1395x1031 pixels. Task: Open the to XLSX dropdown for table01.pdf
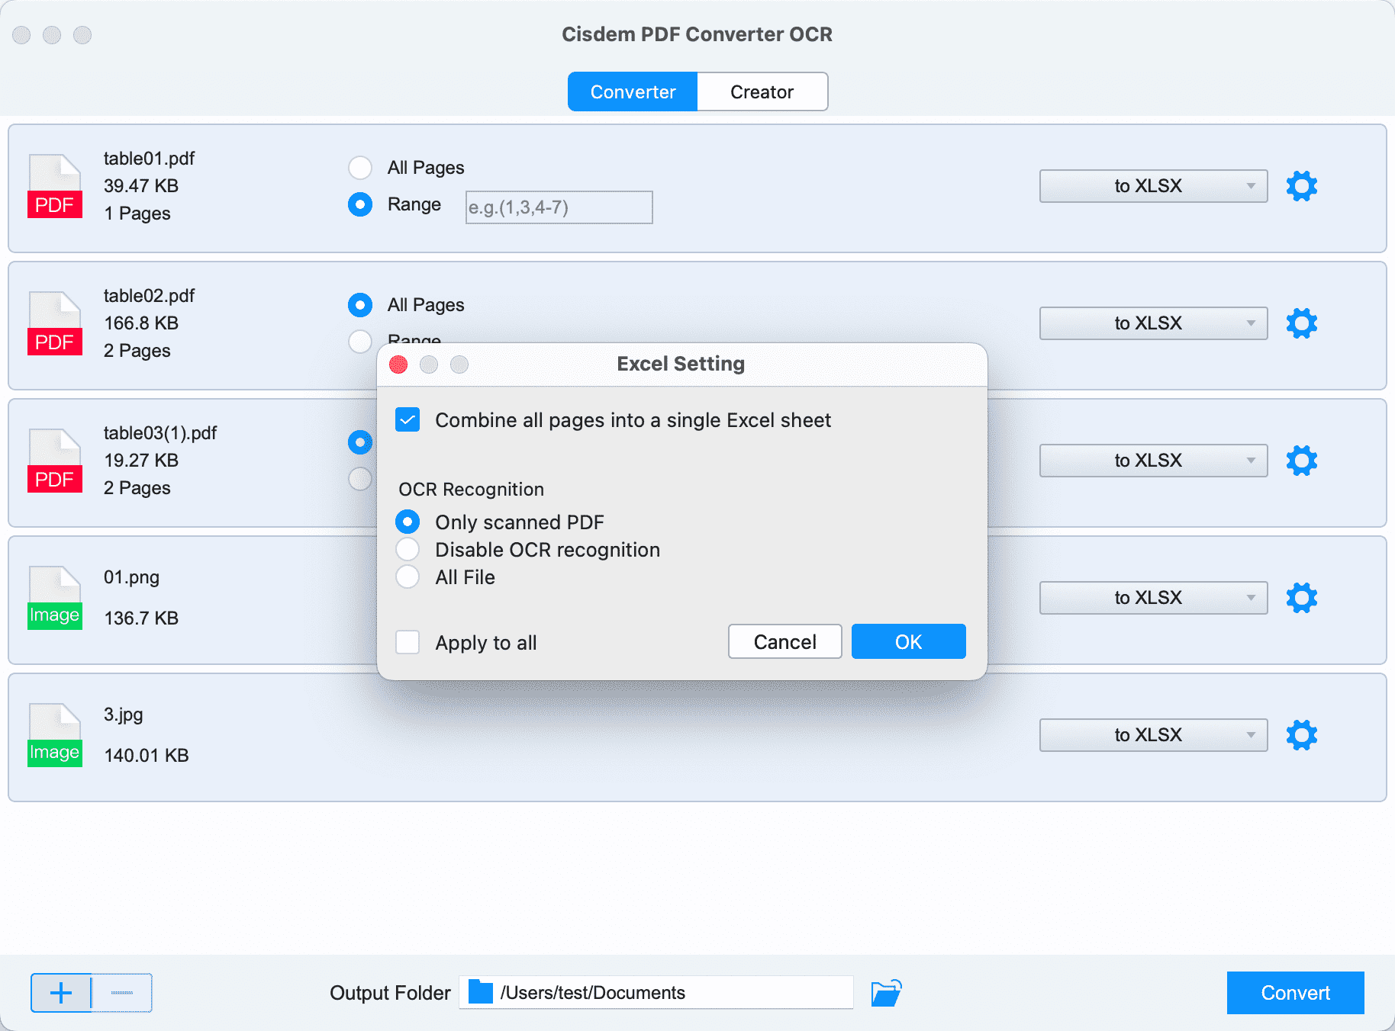pos(1152,185)
